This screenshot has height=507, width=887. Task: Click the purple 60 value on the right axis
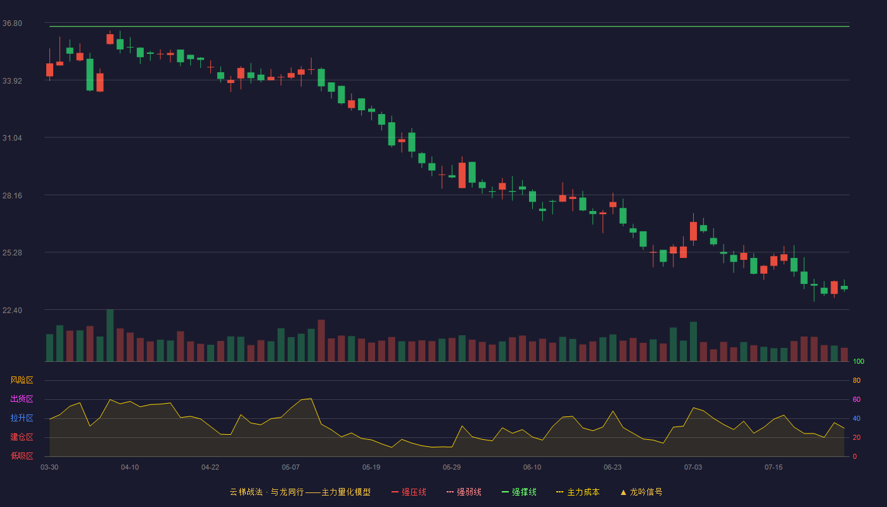pyautogui.click(x=857, y=399)
